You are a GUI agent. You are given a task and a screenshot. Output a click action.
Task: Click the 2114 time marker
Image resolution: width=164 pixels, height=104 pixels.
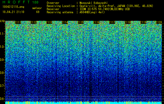click(x=65, y=22)
